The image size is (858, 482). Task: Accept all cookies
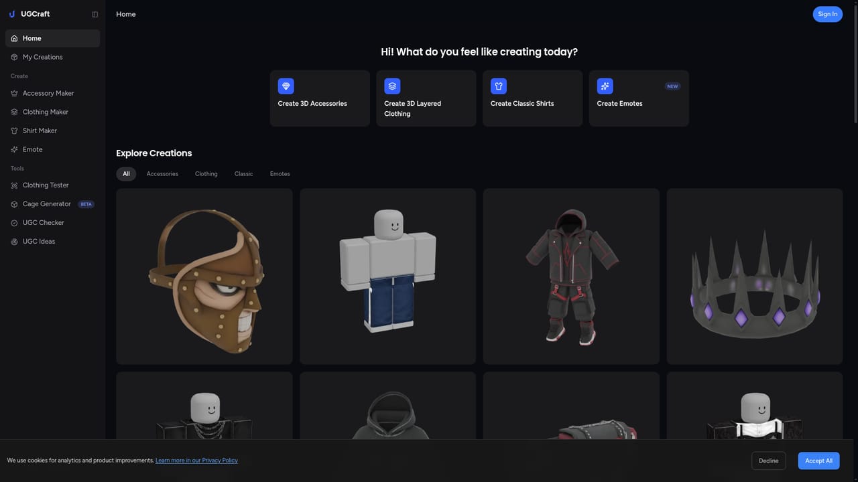(x=818, y=461)
